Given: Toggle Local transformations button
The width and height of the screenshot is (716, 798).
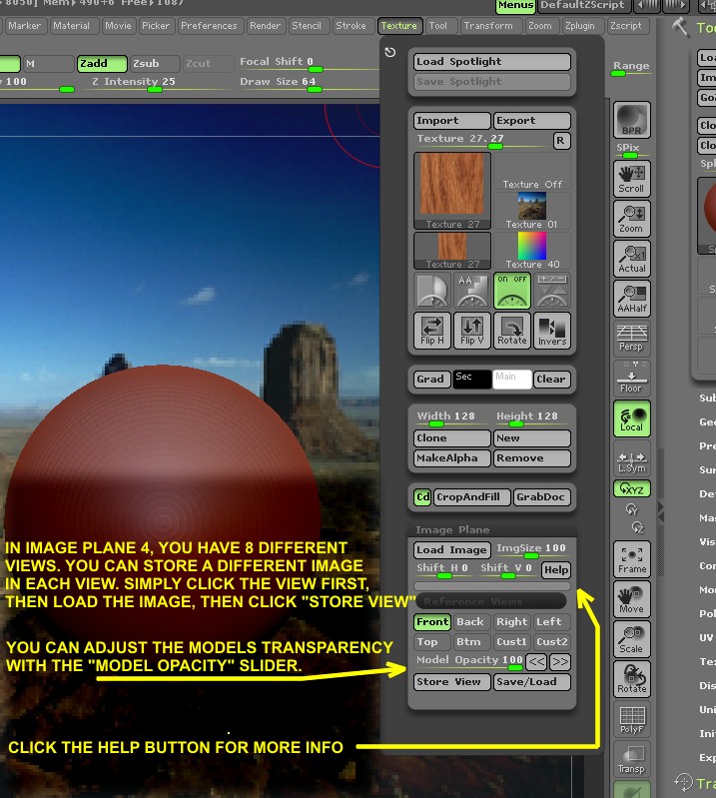Looking at the screenshot, I should pos(631,418).
